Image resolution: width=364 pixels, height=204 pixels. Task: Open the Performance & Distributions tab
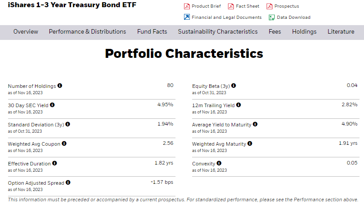coord(87,32)
